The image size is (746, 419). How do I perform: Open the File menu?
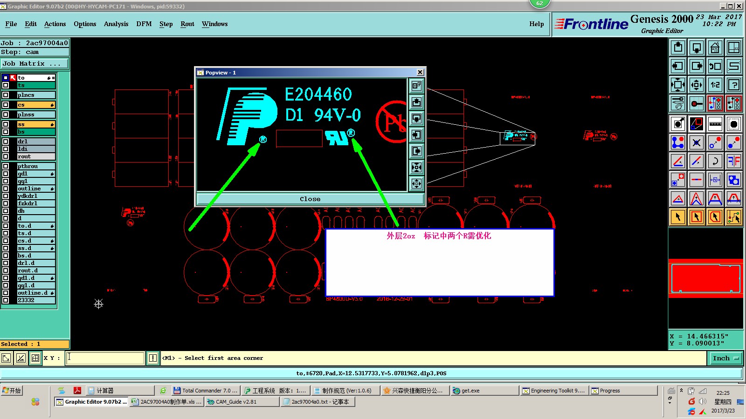tap(11, 24)
